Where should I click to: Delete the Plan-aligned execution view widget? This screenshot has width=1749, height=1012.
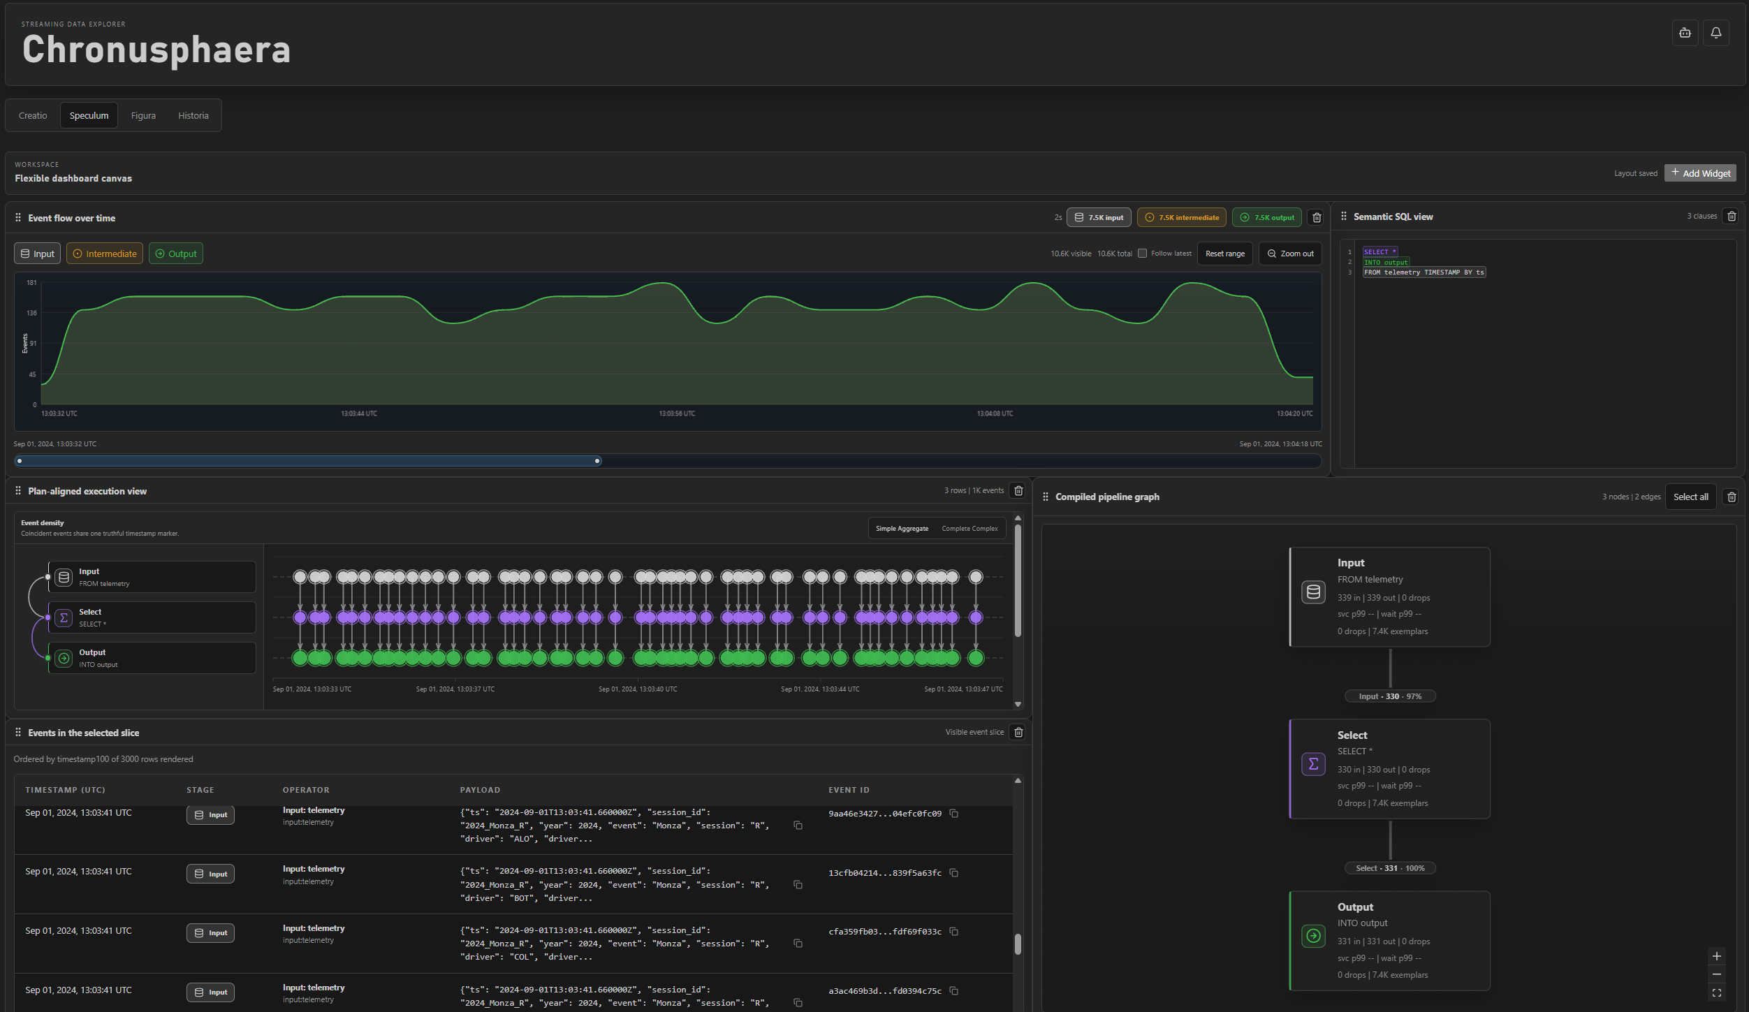[1018, 491]
